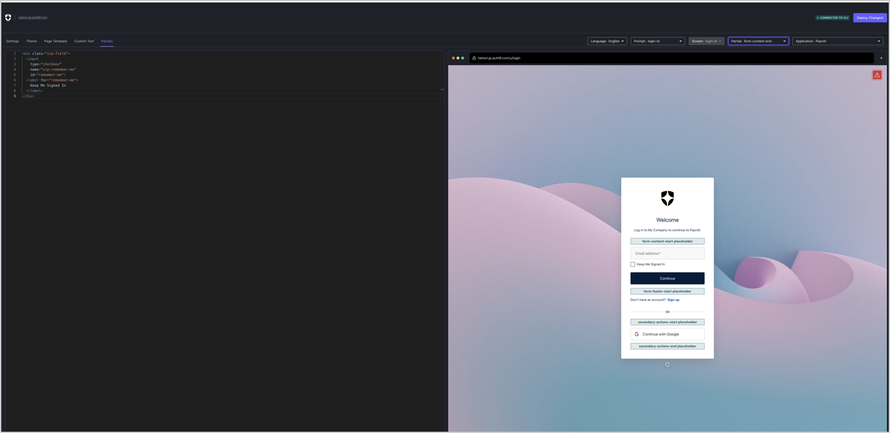The image size is (890, 433).
Task: Open the Page Template tab
Action: (56, 41)
